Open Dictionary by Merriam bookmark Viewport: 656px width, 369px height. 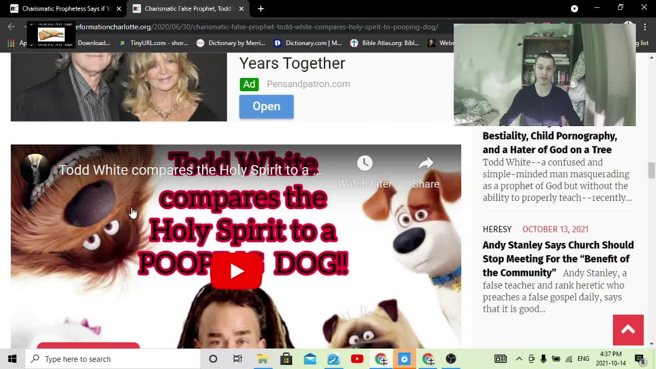tap(231, 43)
